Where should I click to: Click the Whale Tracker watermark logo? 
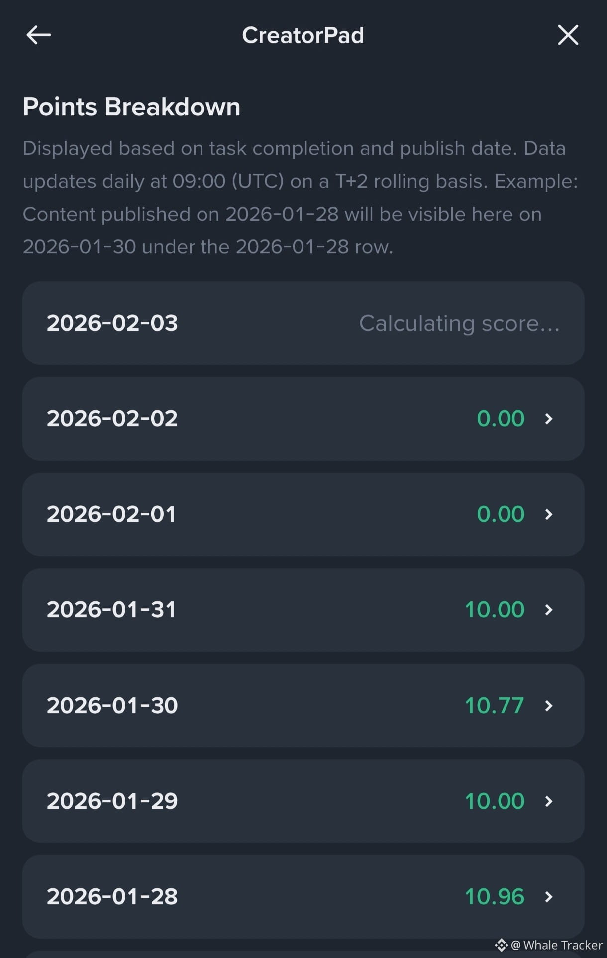click(x=501, y=945)
